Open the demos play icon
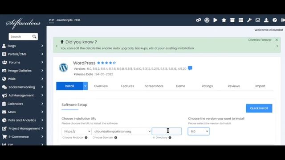The height and width of the screenshot is (160, 285). pyautogui.click(x=216, y=20)
